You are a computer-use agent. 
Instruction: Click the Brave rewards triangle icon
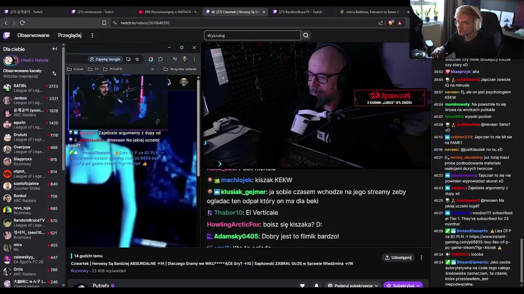click(400, 23)
